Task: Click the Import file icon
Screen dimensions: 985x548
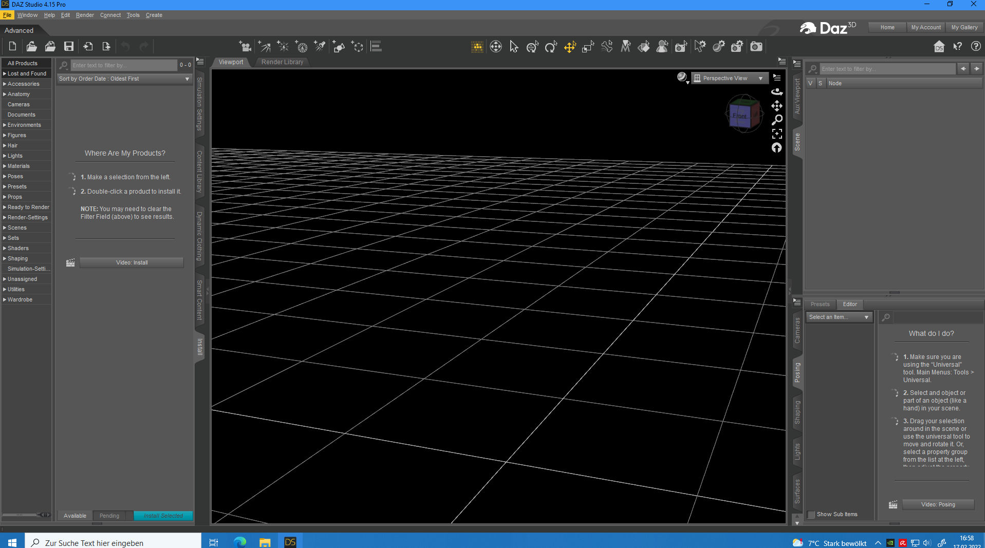Action: point(88,47)
